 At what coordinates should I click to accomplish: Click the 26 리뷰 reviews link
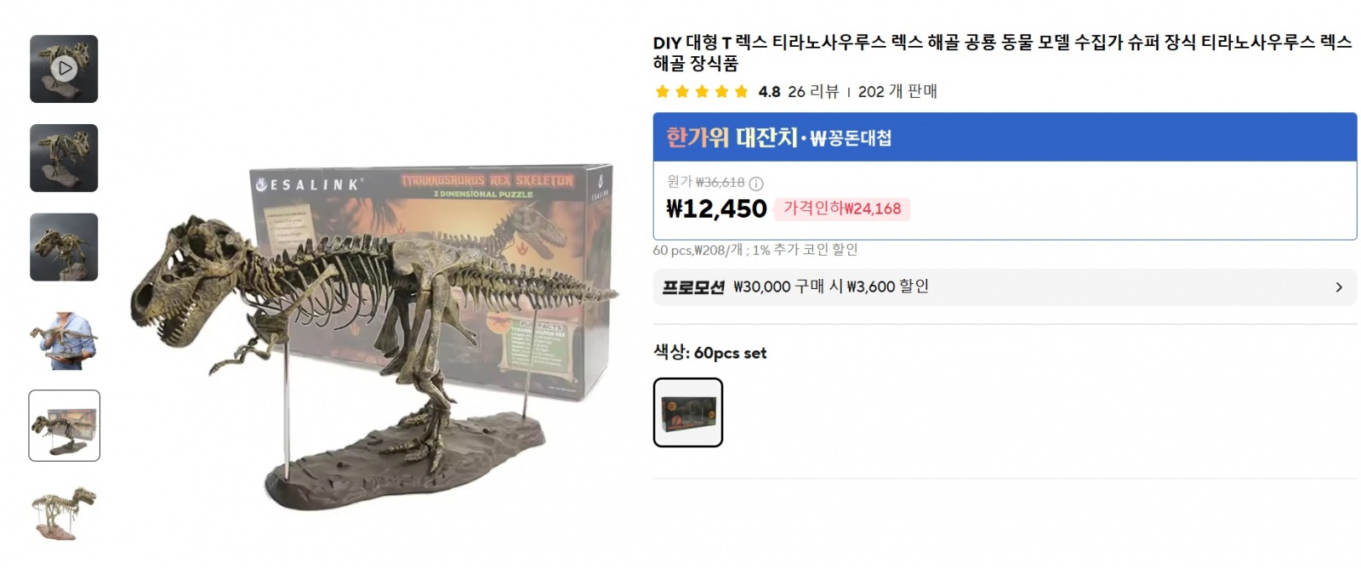(x=813, y=92)
